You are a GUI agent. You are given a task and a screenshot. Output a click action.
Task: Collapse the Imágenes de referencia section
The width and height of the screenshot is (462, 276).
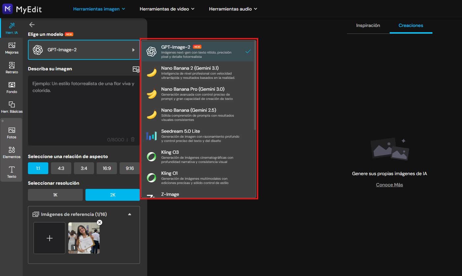pyautogui.click(x=129, y=214)
